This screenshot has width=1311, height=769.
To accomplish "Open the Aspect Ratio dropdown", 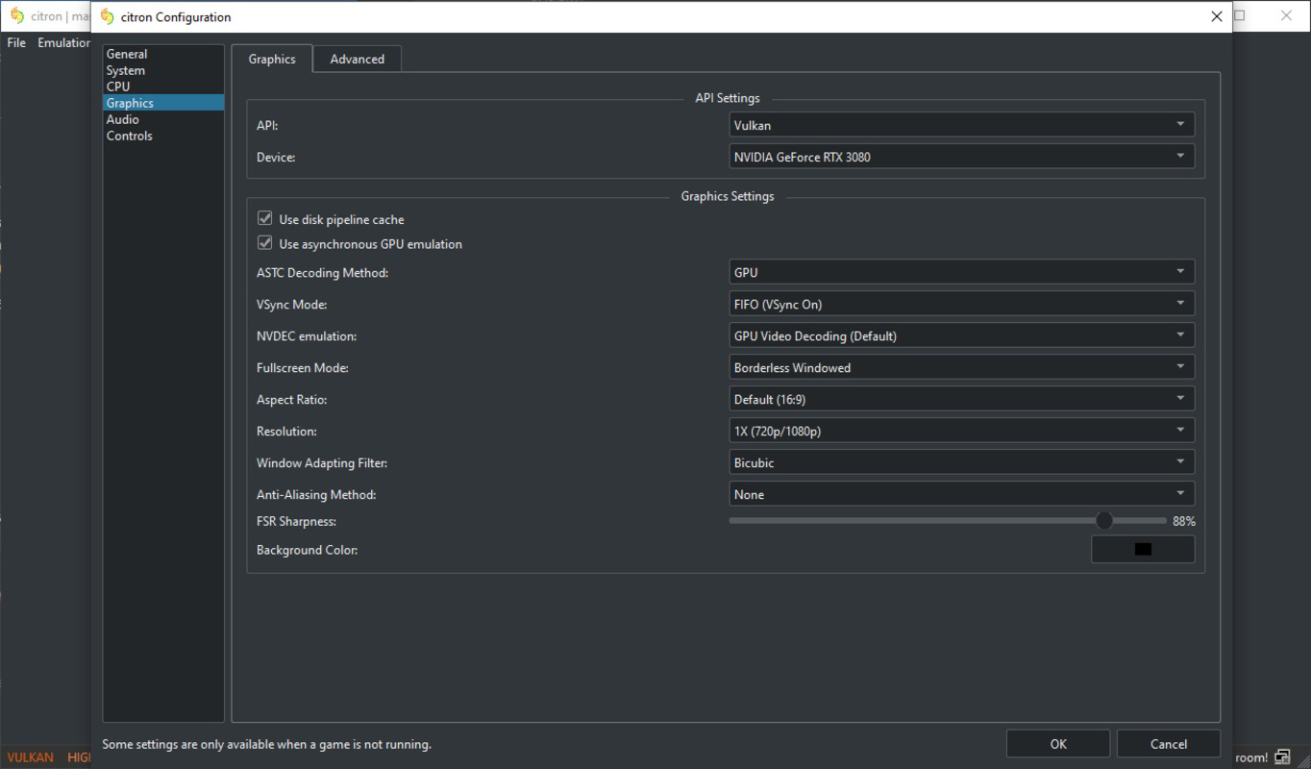I will (x=962, y=399).
